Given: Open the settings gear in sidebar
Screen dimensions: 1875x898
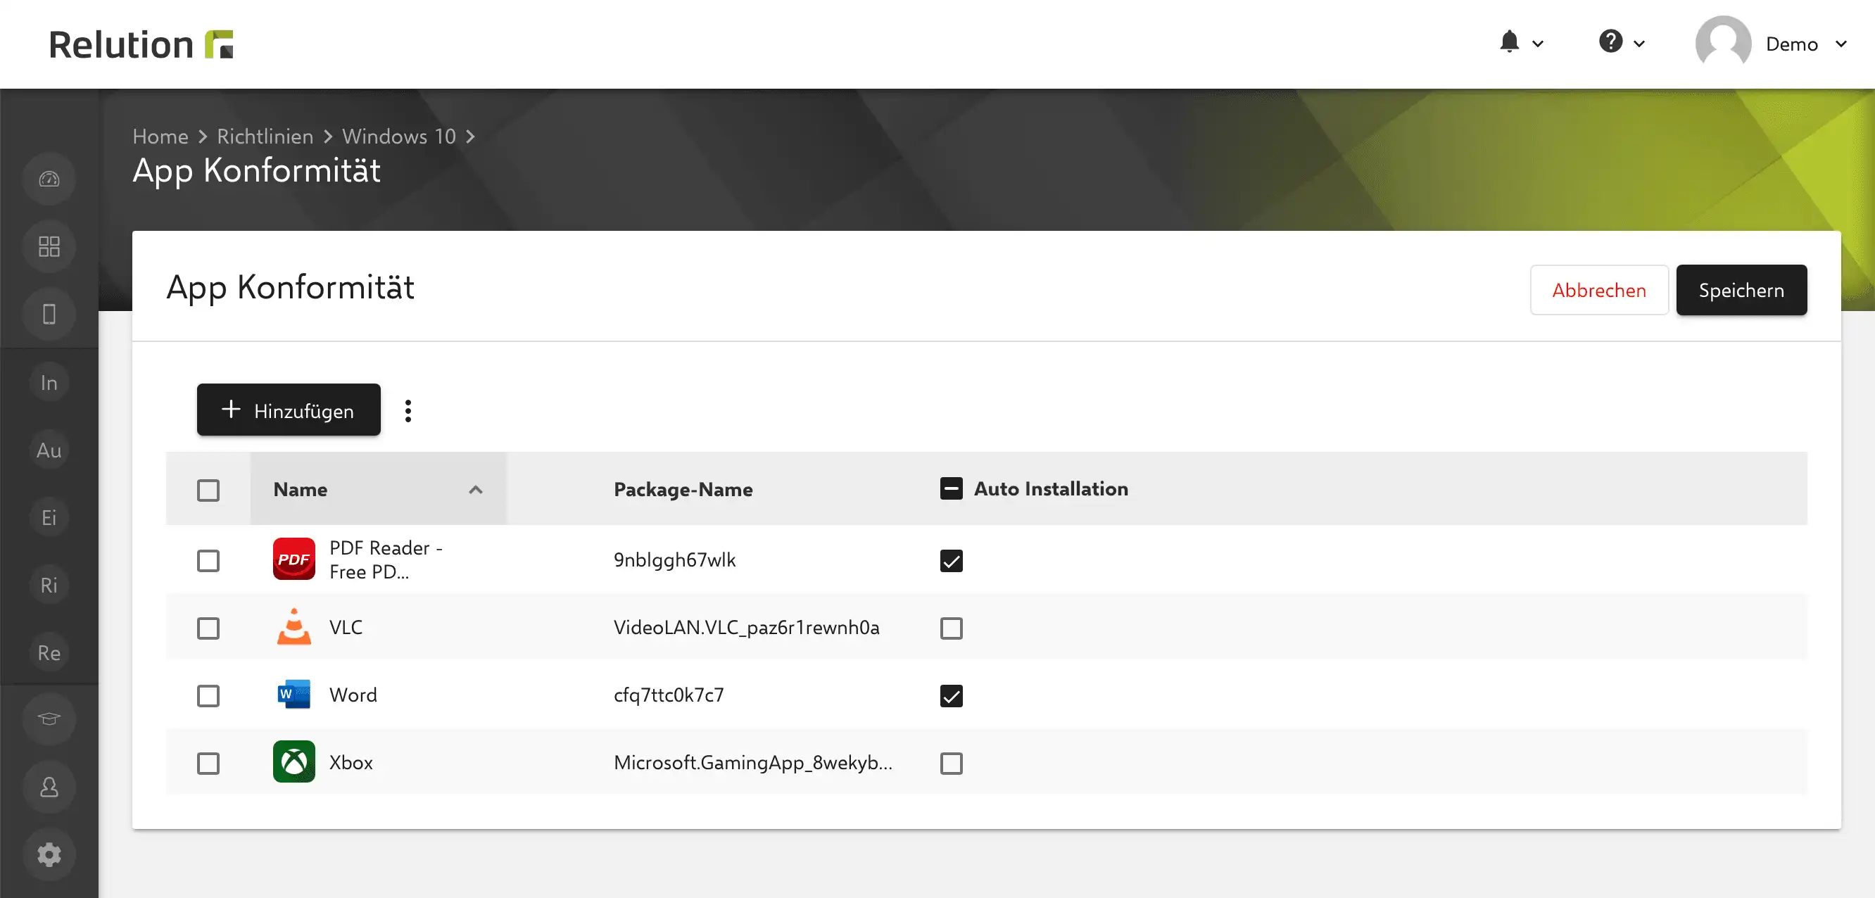Looking at the screenshot, I should [x=49, y=854].
